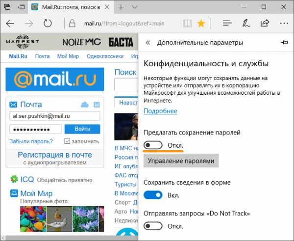This screenshot has width=294, height=241.
Task: Open Регистрация в почте link
Action: tap(55, 155)
